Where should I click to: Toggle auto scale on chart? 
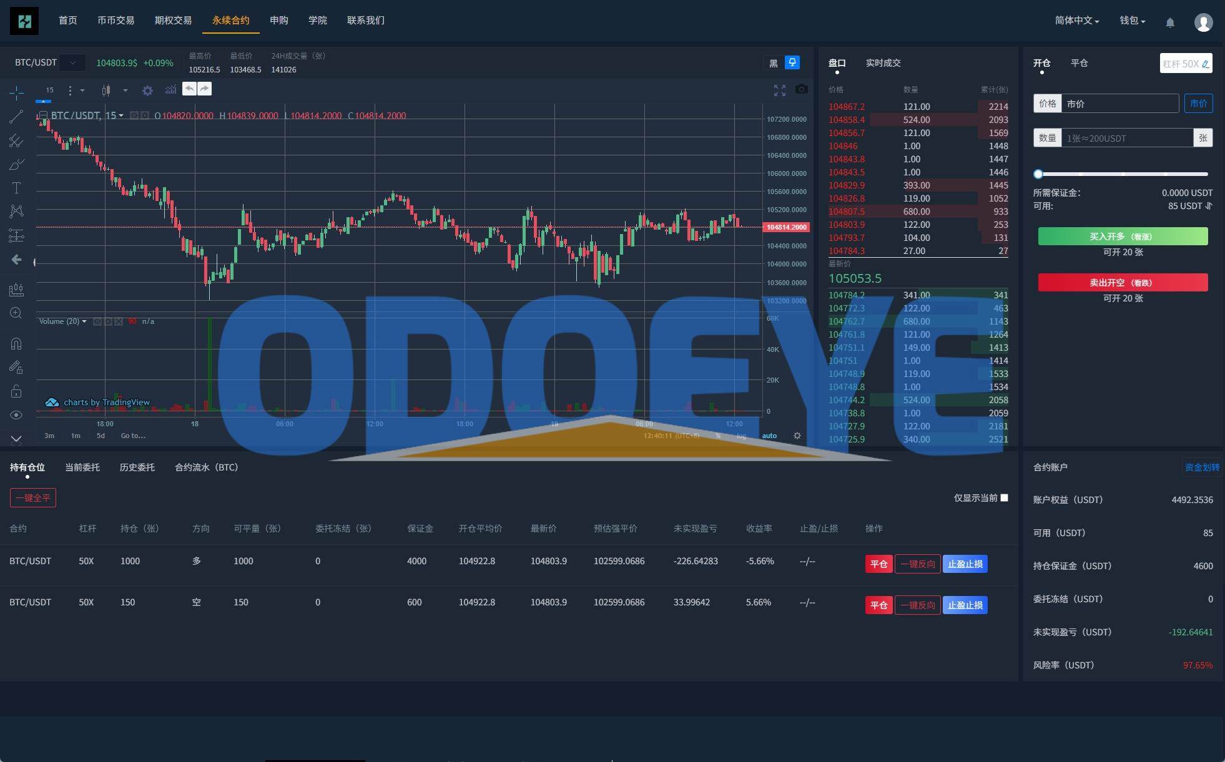pyautogui.click(x=769, y=436)
